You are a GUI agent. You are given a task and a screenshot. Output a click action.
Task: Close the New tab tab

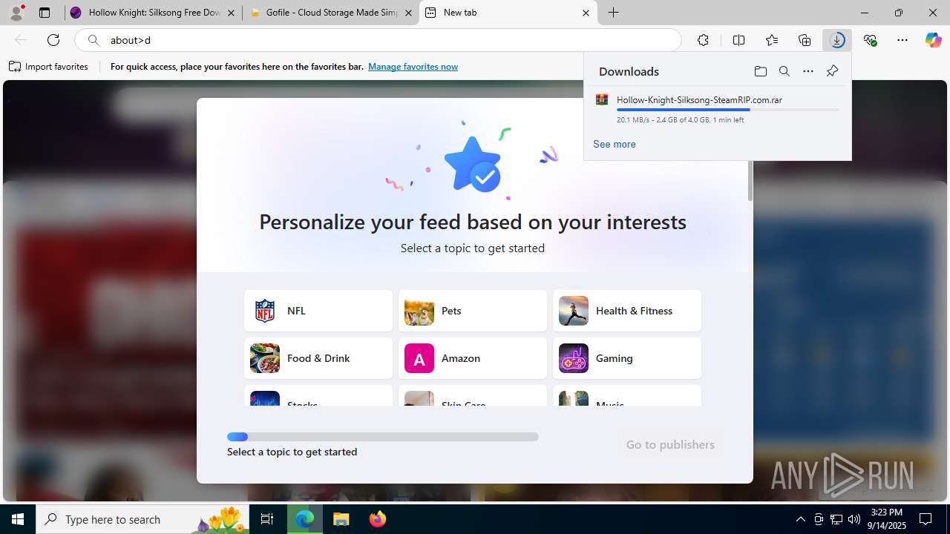click(586, 13)
